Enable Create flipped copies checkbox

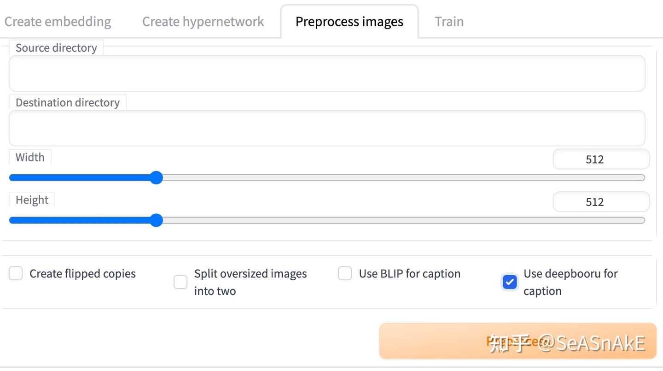coord(16,273)
